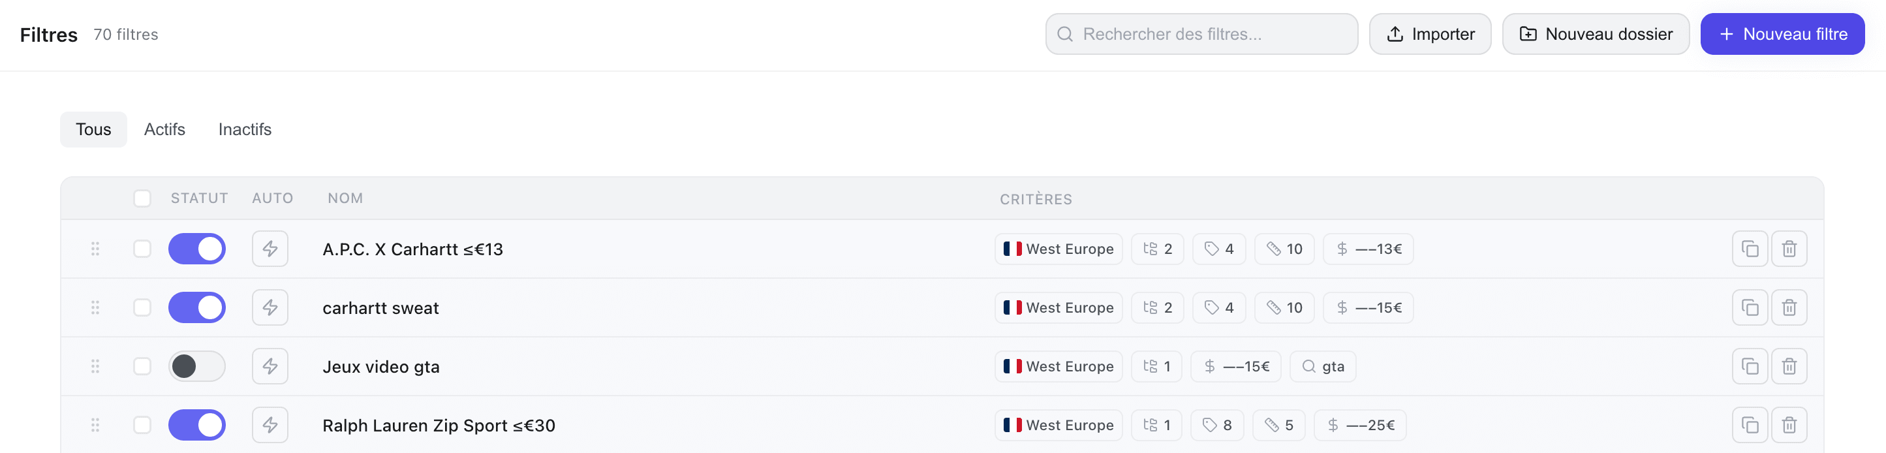Check the select-all checkbox in table header

(142, 198)
